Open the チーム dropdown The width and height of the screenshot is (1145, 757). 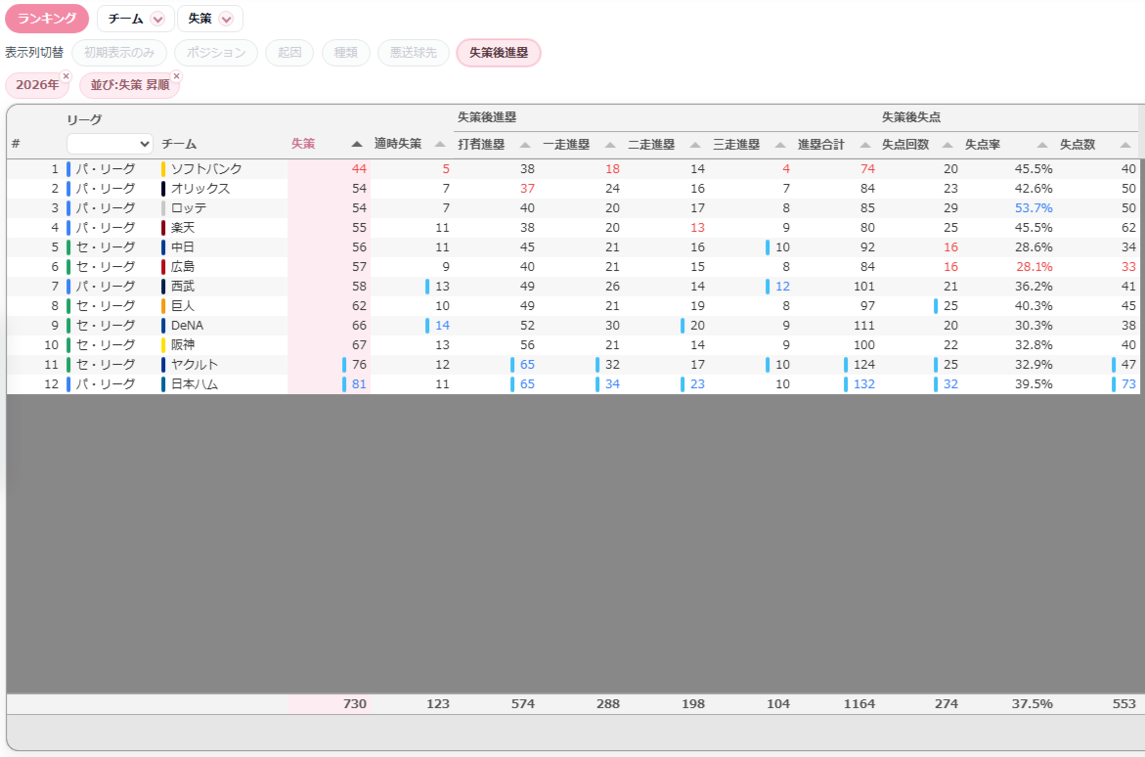coord(136,19)
